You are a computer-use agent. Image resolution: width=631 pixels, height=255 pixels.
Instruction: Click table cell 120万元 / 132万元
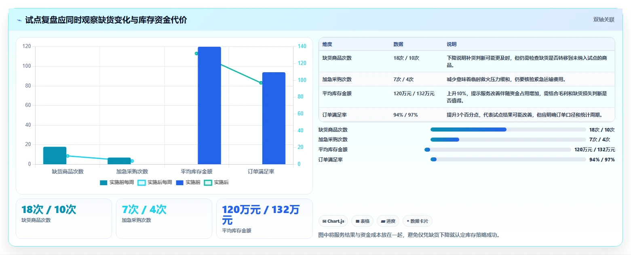click(x=414, y=94)
